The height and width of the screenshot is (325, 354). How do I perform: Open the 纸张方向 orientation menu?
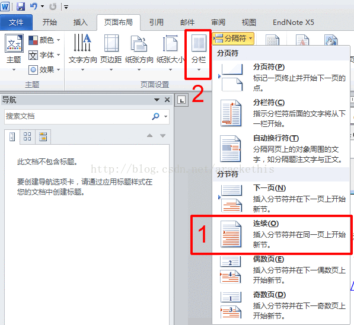(x=139, y=52)
